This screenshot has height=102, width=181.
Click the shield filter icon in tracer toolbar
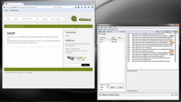[160, 32]
